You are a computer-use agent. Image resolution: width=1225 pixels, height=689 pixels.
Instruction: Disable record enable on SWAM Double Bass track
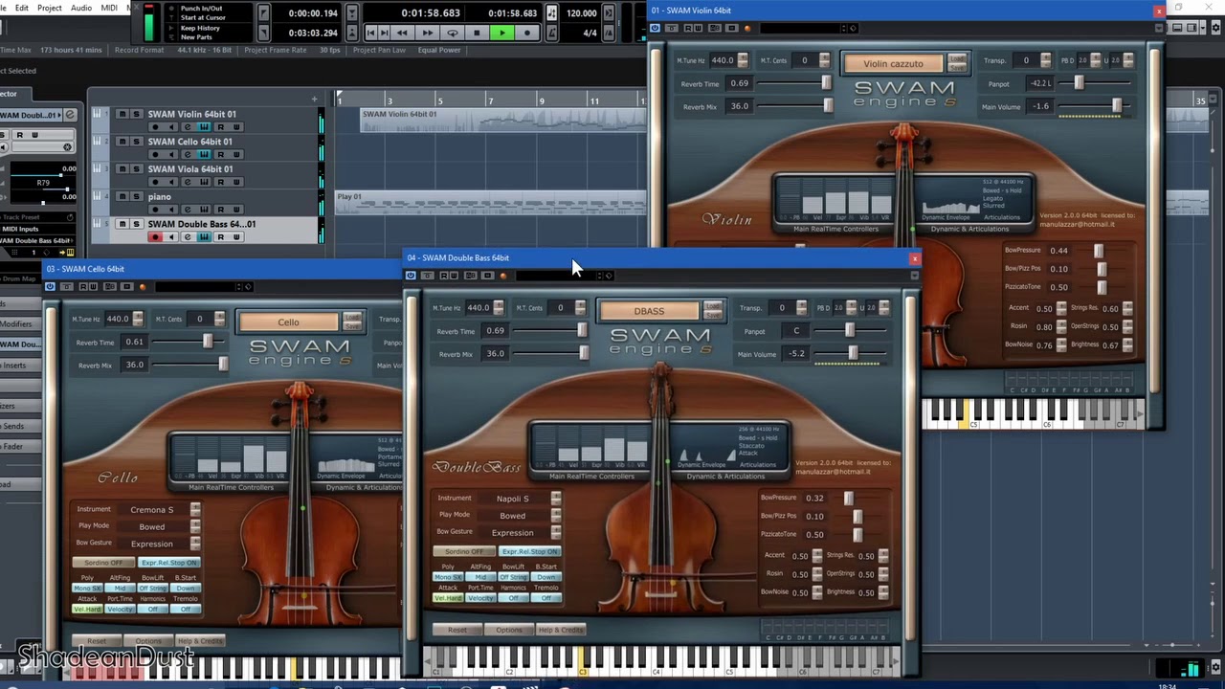click(155, 237)
